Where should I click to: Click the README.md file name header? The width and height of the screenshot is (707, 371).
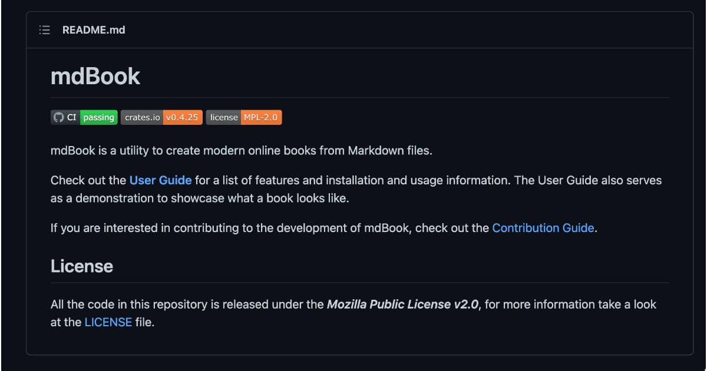pos(94,30)
